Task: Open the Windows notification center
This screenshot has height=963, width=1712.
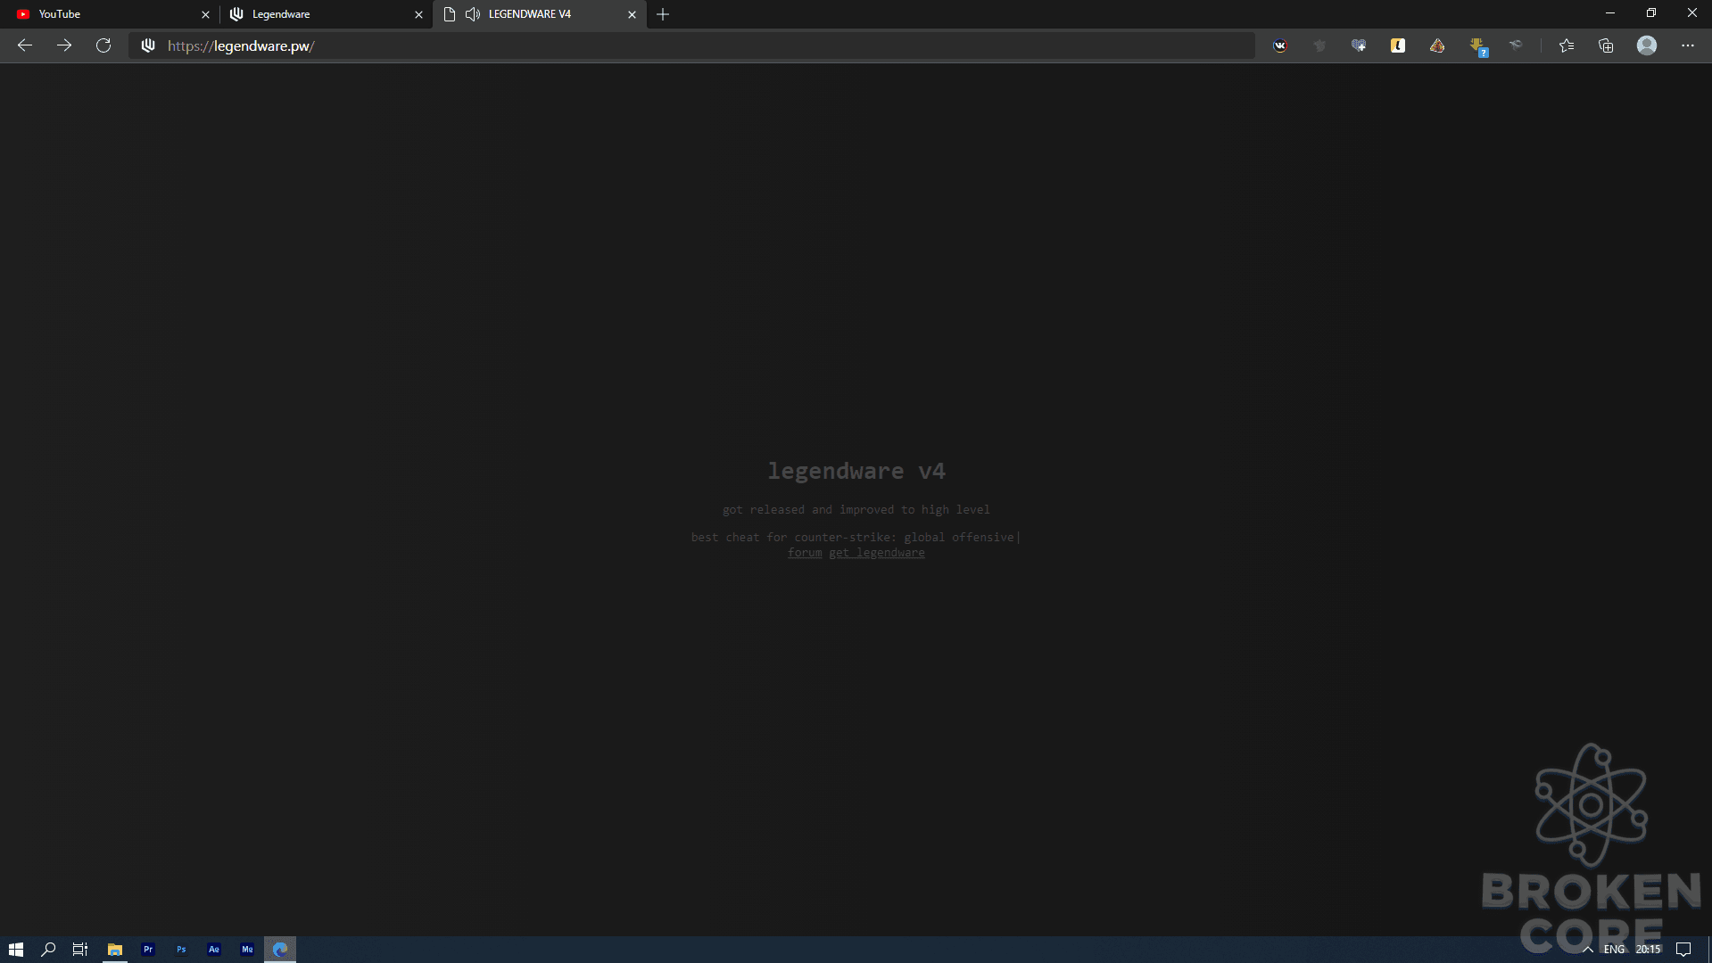Action: [1683, 950]
